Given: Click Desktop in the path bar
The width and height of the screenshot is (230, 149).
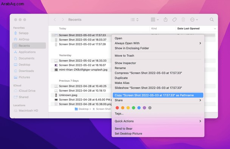Looking at the screenshot, I should click(x=82, y=109).
